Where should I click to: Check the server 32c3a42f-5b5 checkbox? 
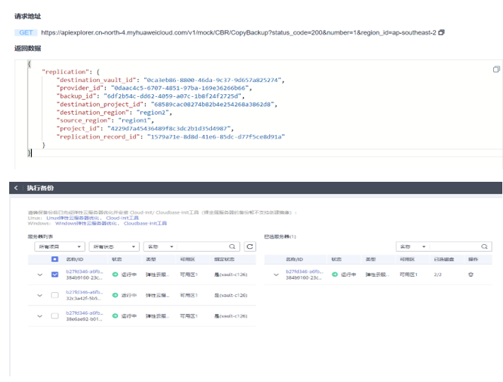click(55, 295)
